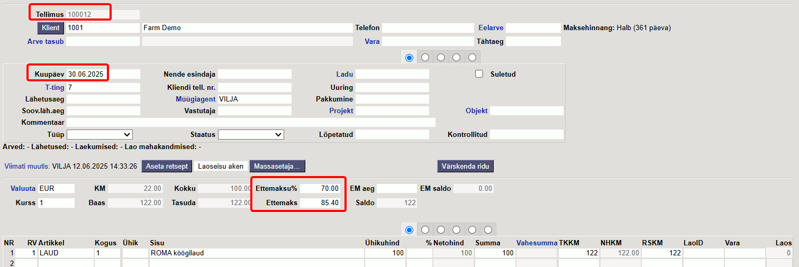Screen dimensions: 799x267
Task: Click the T-ting field with value 7
Action: tap(103, 87)
